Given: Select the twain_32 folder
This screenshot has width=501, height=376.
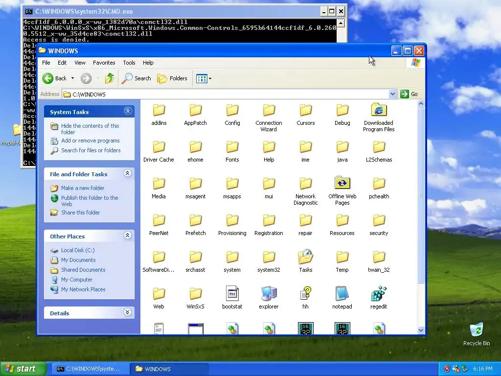Looking at the screenshot, I should tap(379, 261).
